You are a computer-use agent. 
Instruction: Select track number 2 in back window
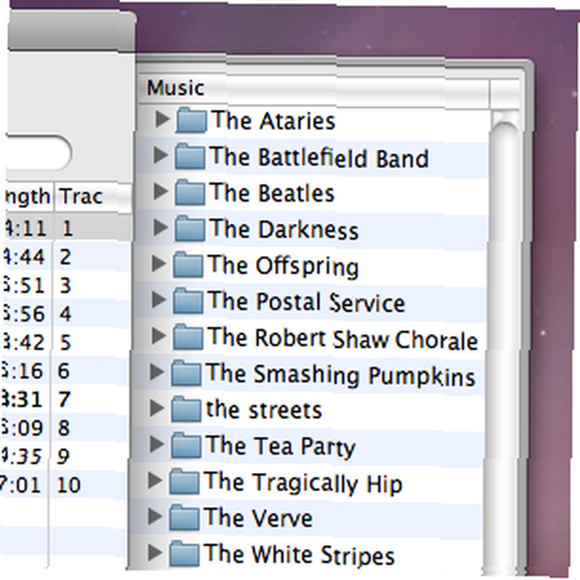(x=65, y=257)
